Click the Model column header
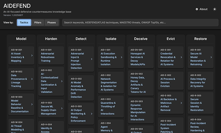 (21, 39)
